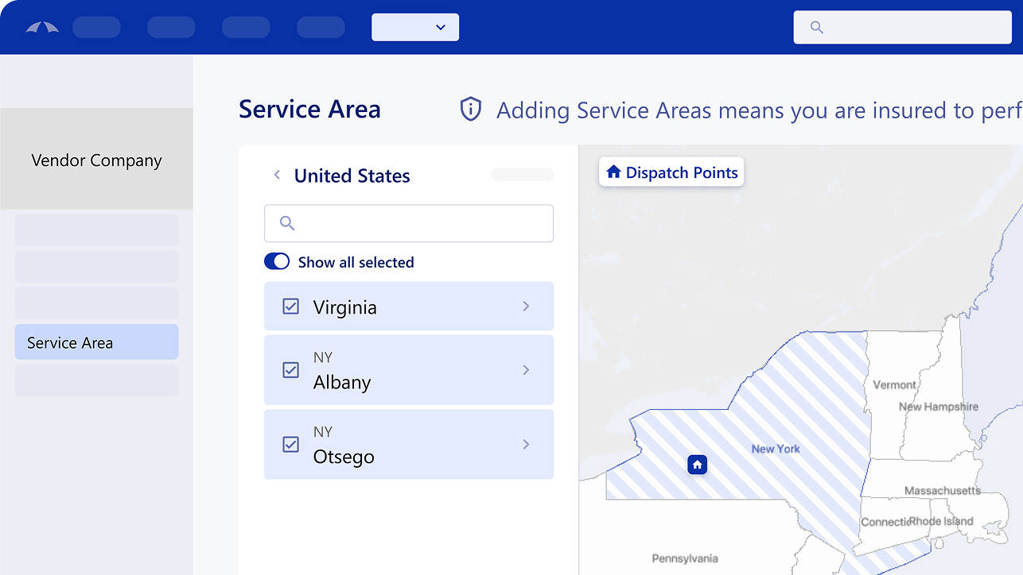The width and height of the screenshot is (1023, 575).
Task: Select Vendor Company in the sidebar
Action: coord(96,160)
